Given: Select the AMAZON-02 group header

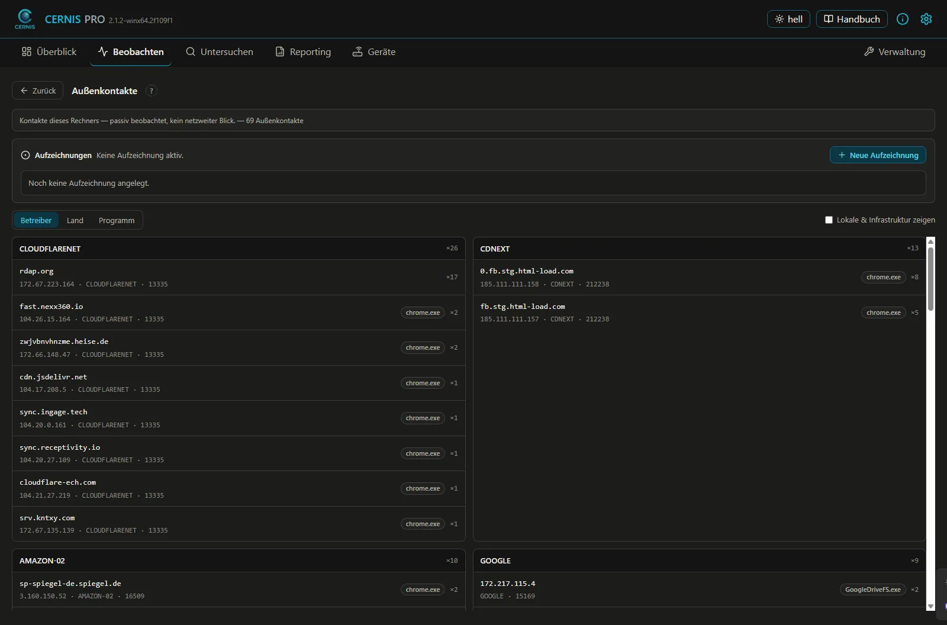Looking at the screenshot, I should coord(239,560).
